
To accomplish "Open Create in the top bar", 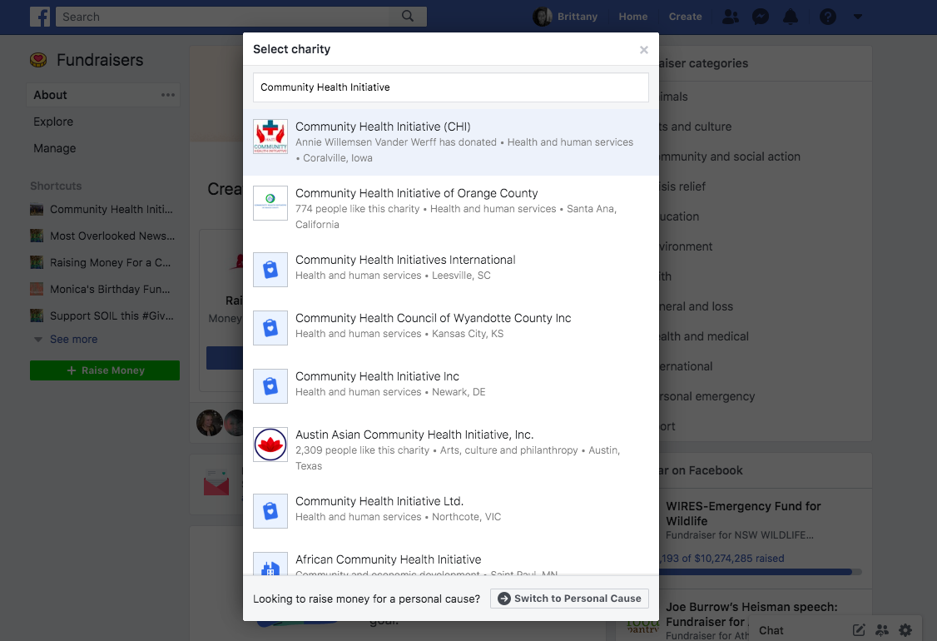I will [685, 17].
